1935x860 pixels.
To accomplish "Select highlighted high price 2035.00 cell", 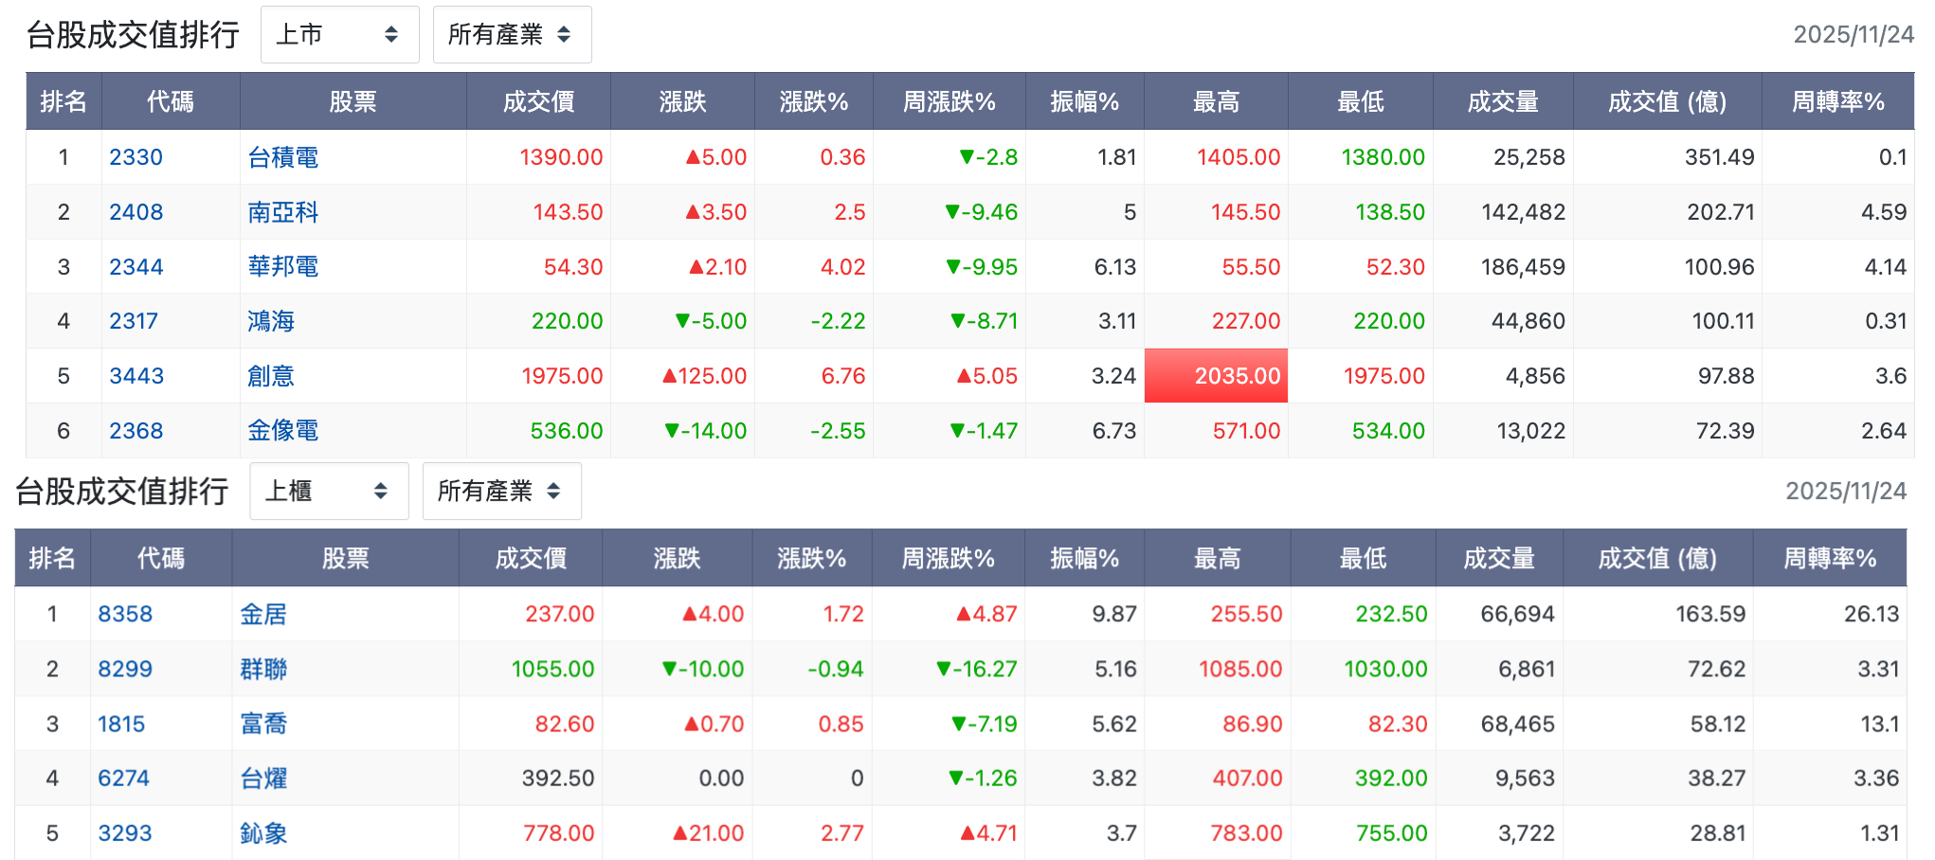I will point(1216,376).
